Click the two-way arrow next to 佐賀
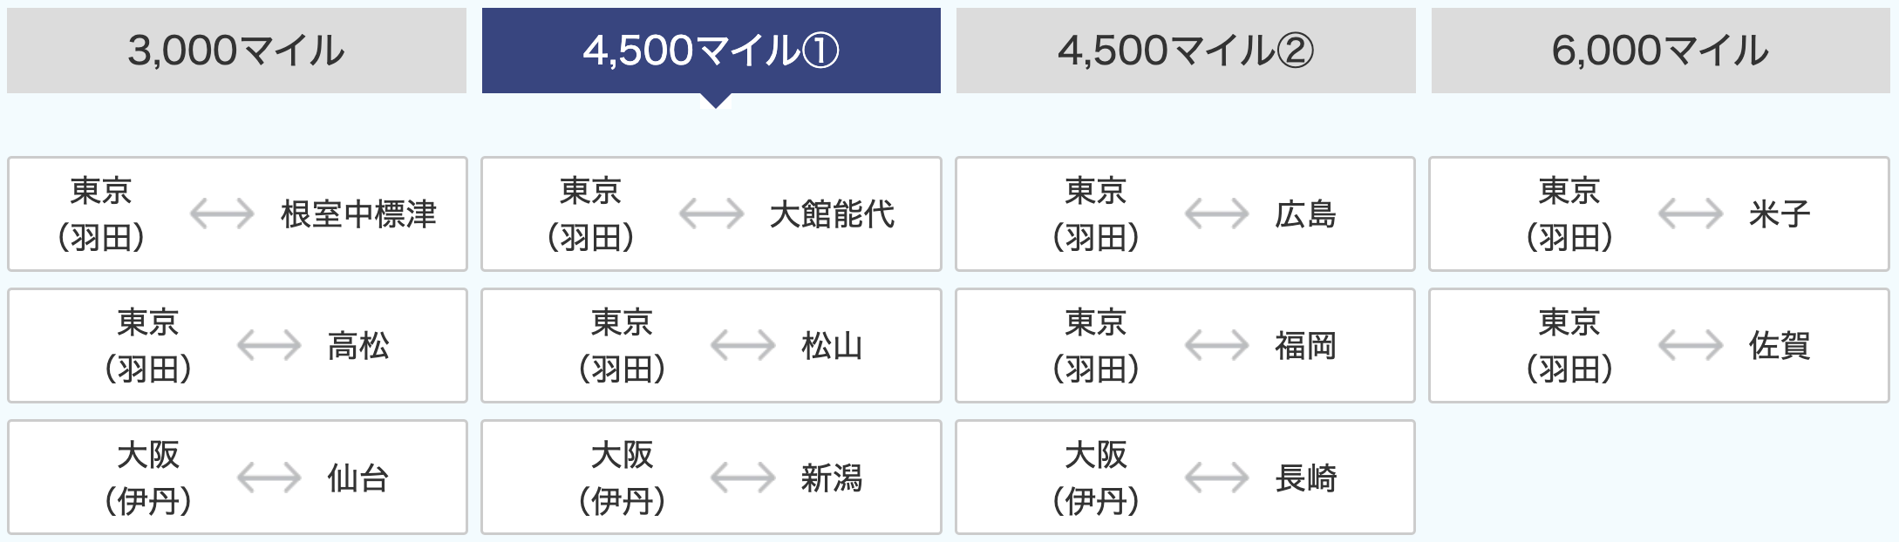 [x=1690, y=345]
